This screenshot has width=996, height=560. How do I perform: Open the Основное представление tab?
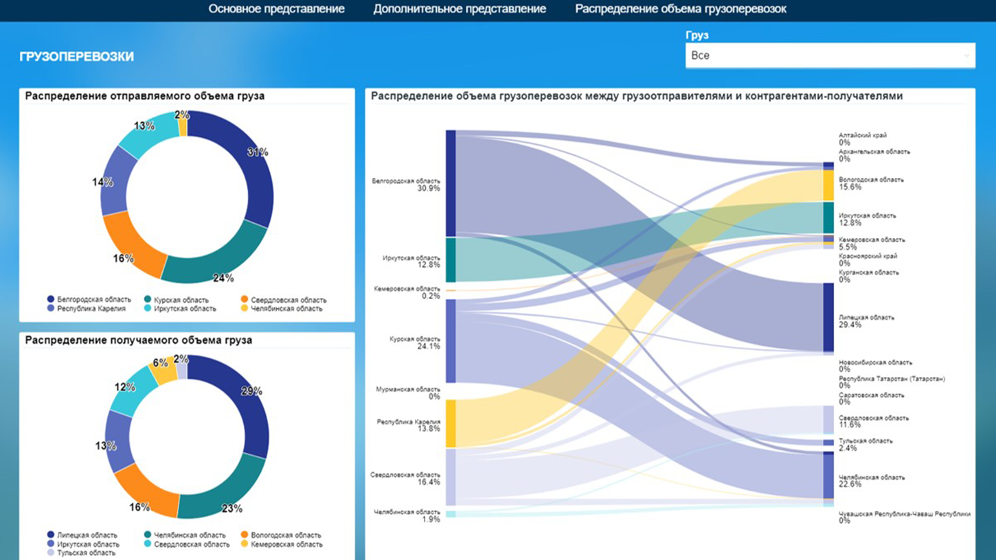click(276, 9)
